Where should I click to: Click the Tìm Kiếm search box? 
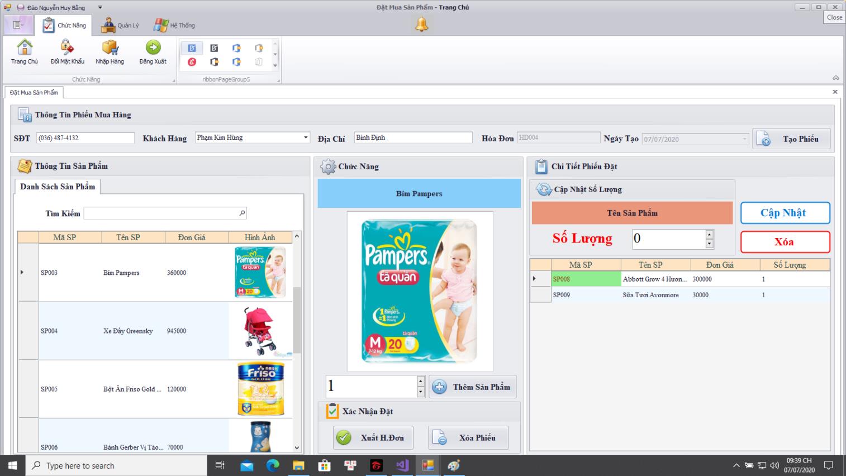point(165,213)
